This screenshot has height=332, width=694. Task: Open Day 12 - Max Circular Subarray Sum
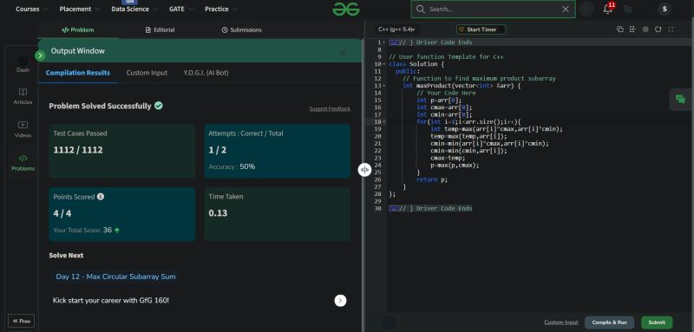pos(115,277)
